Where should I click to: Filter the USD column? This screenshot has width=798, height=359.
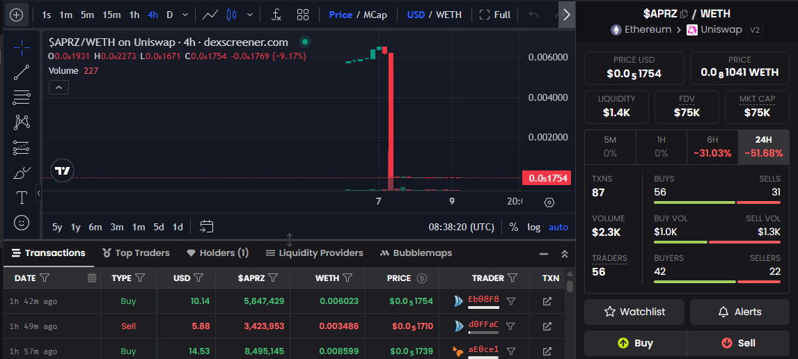pos(198,278)
